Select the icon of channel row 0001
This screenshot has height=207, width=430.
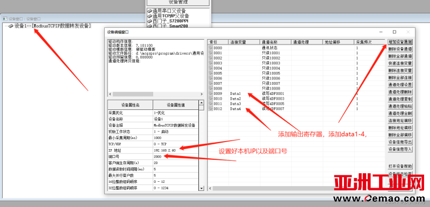click(211, 53)
